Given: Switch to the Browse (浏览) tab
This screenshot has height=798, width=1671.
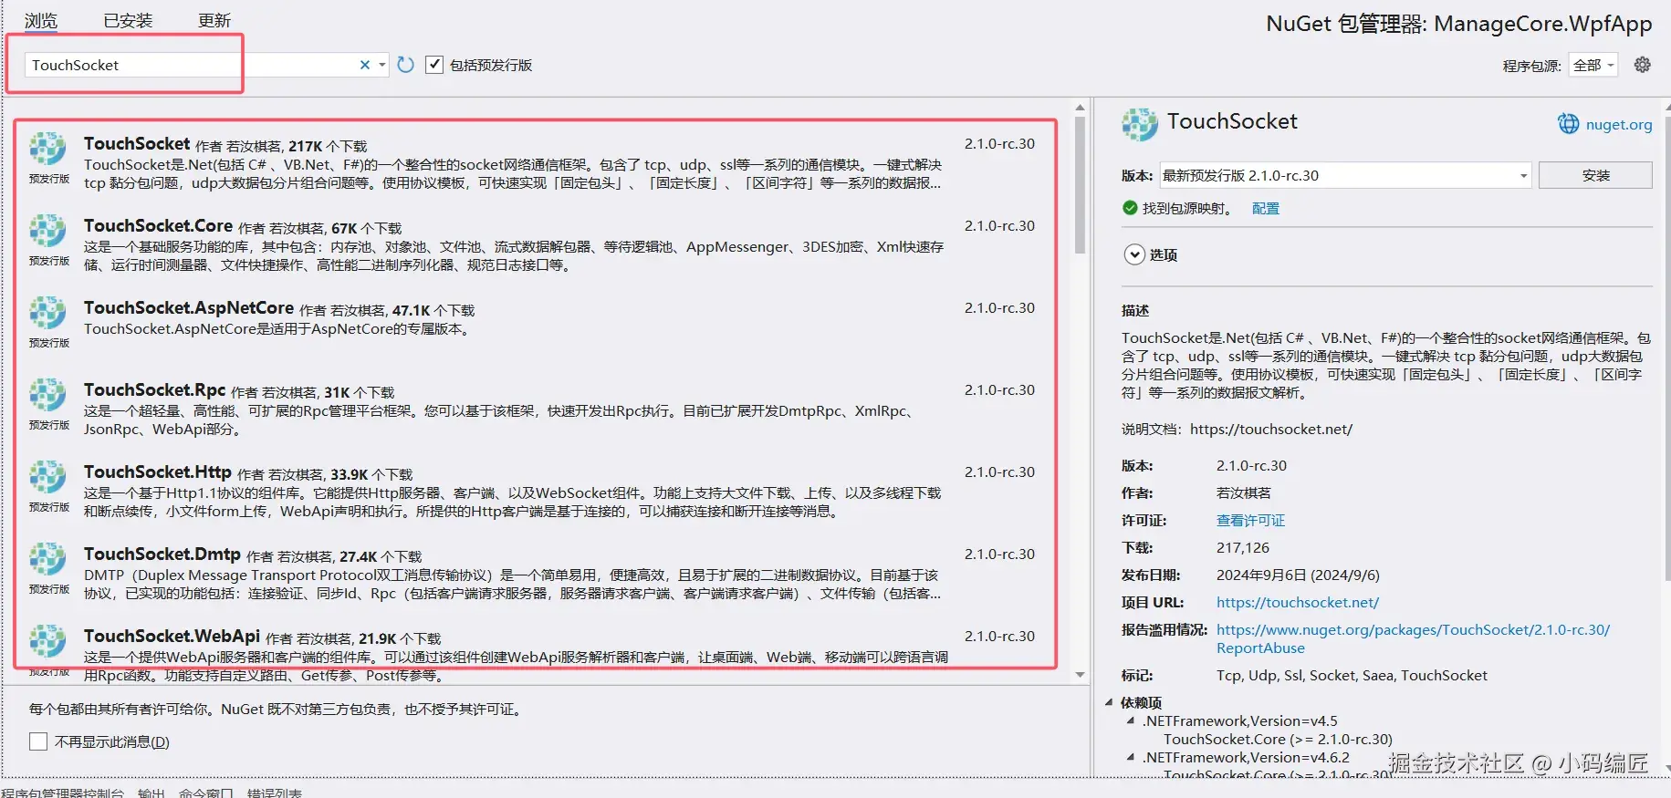Looking at the screenshot, I should click(40, 20).
